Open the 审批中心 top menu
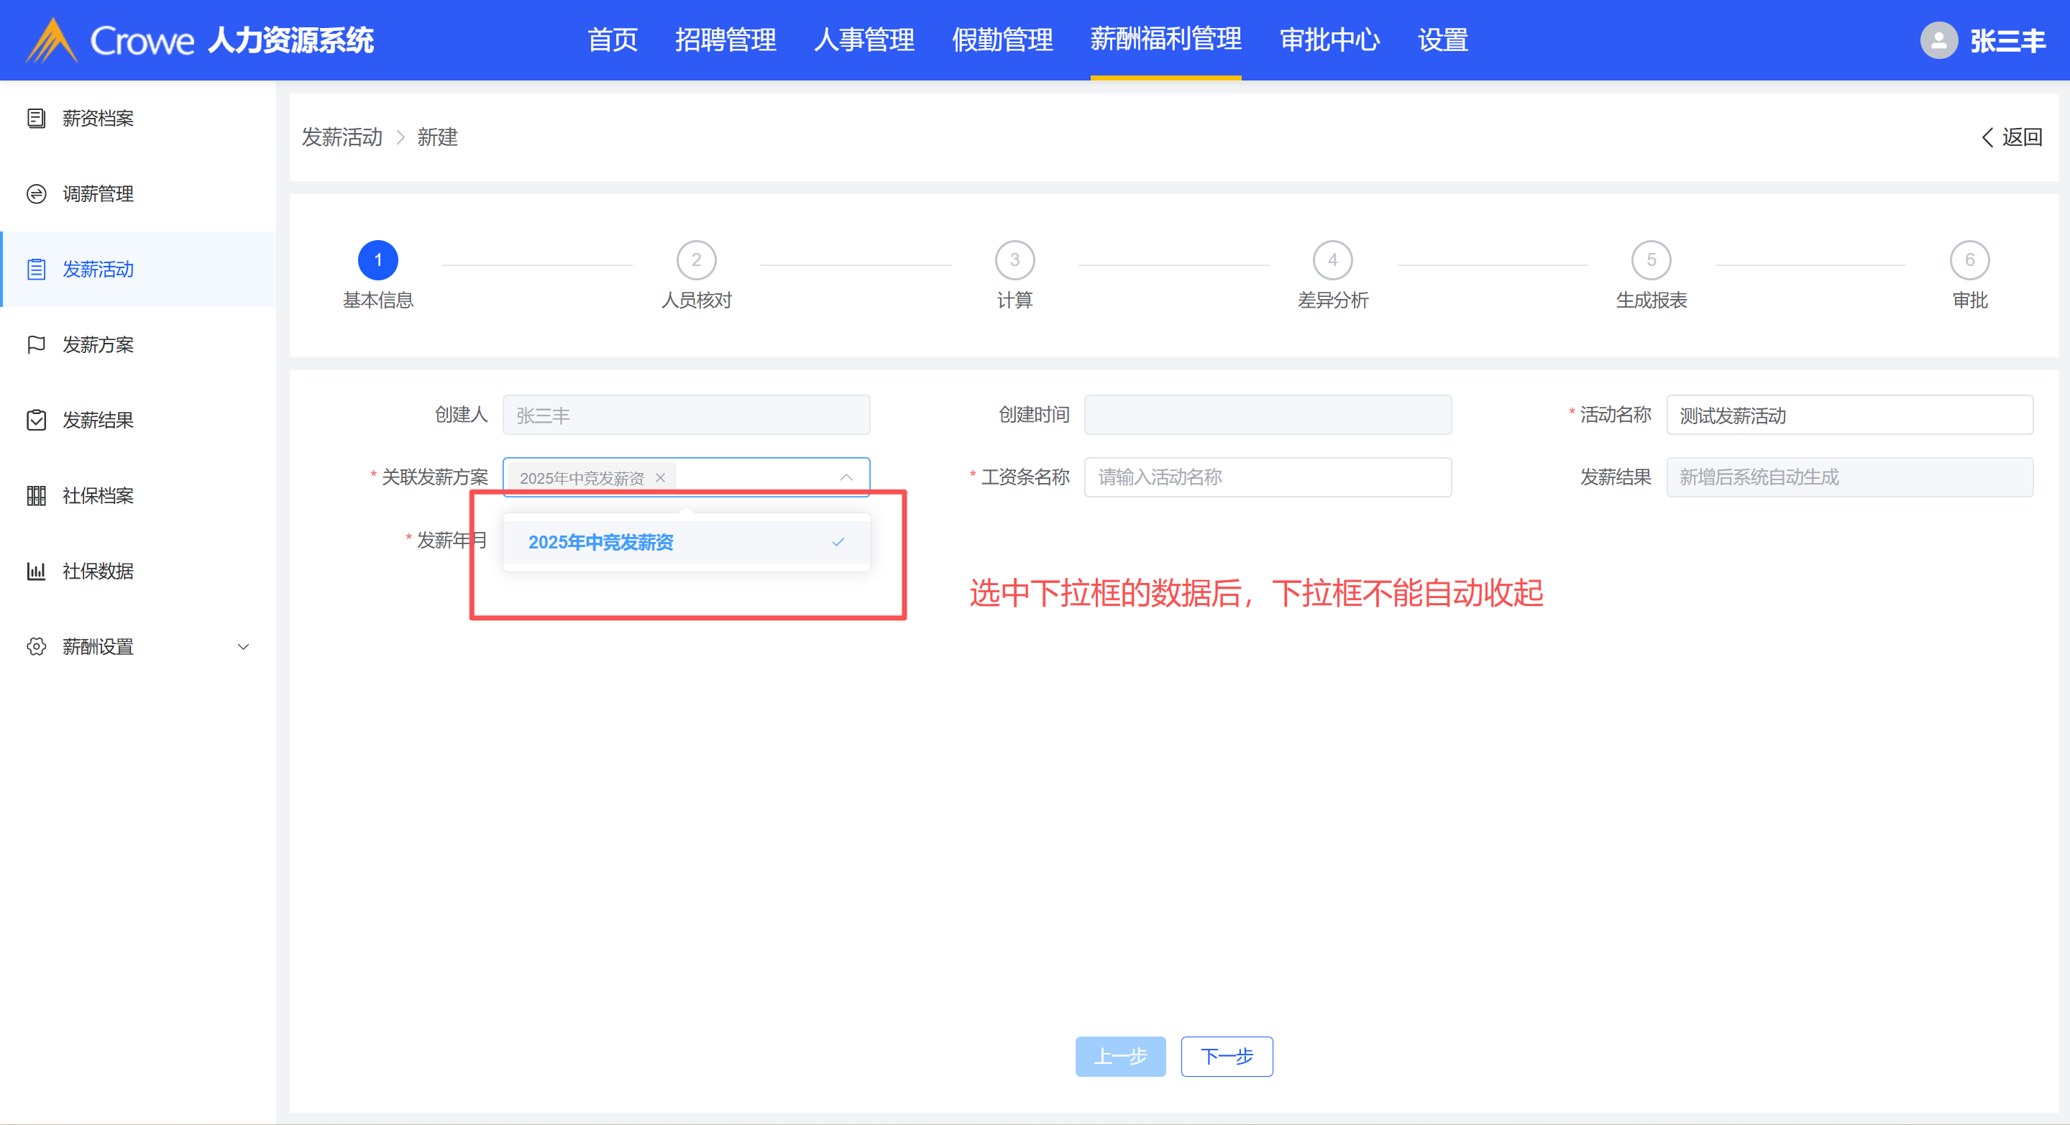This screenshot has height=1125, width=2070. (x=1329, y=40)
